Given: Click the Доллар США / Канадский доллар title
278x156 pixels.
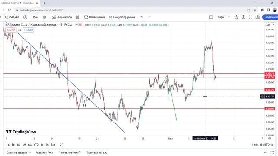Looking at the screenshot, I should [40, 25].
